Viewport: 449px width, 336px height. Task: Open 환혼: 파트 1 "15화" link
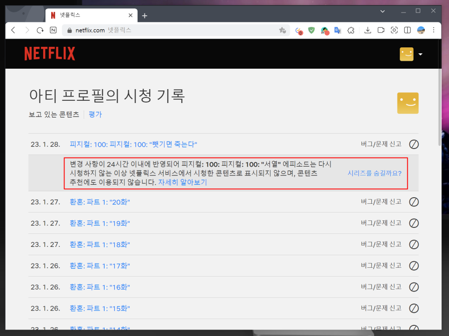pyautogui.click(x=99, y=308)
